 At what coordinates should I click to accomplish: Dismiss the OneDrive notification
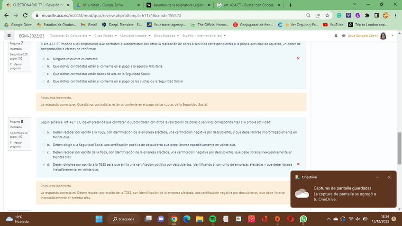[x=389, y=177]
